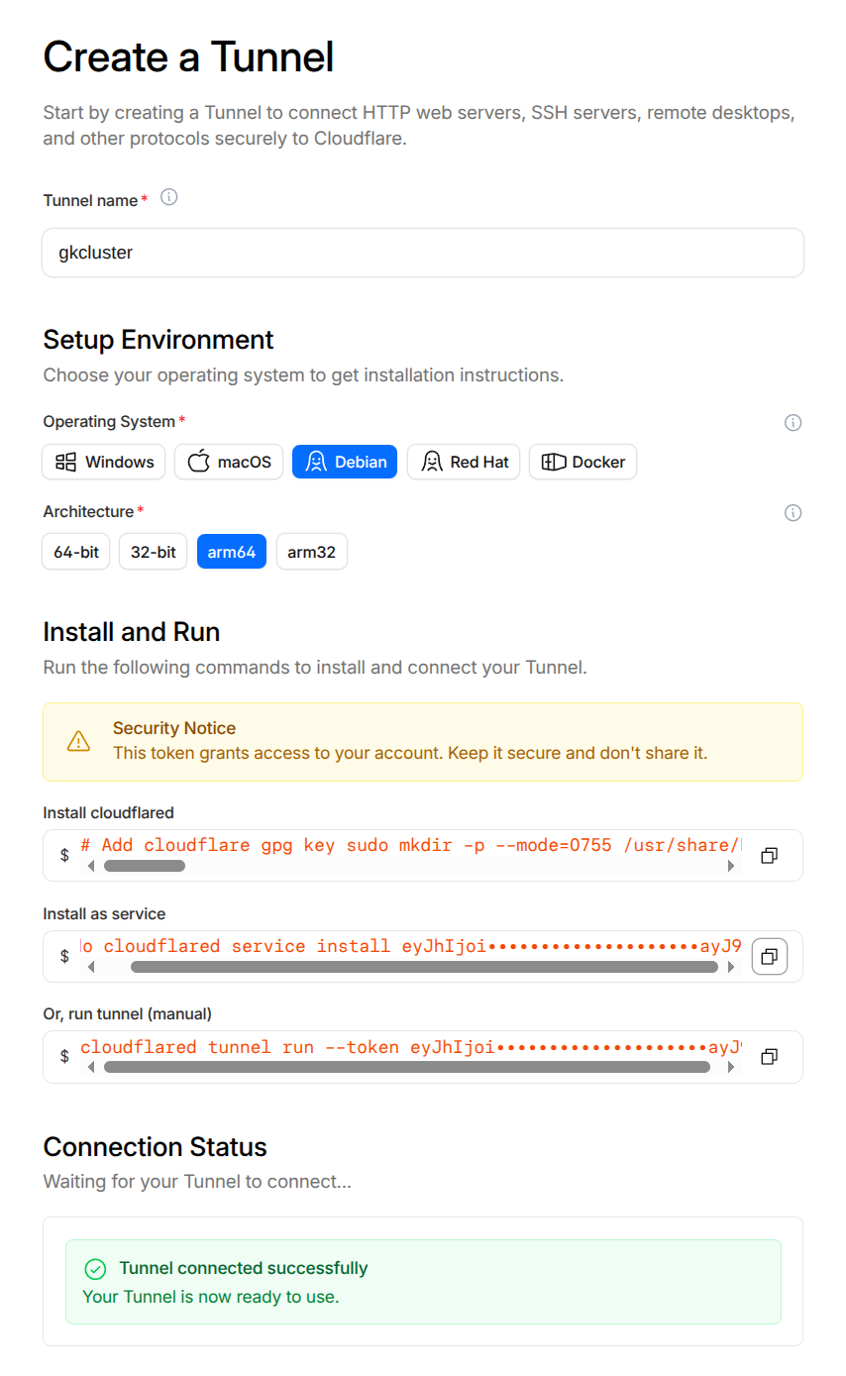
Task: Click the info icon next to Tunnel name
Action: 169,198
